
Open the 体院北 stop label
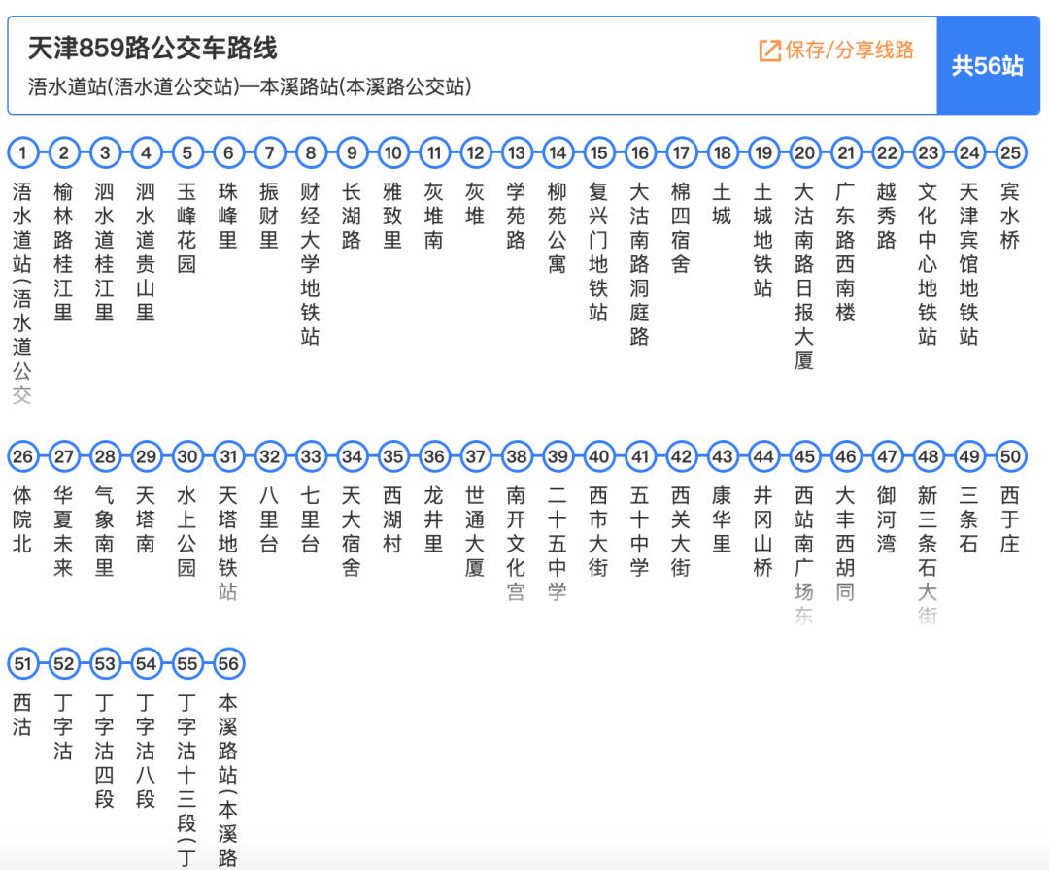pyautogui.click(x=22, y=519)
